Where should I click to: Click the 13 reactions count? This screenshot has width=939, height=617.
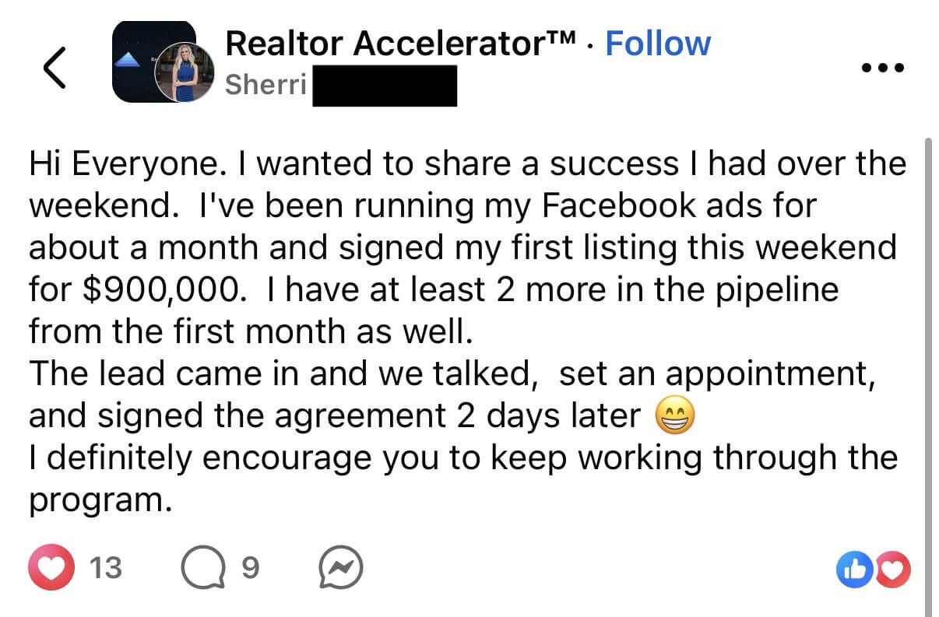point(106,569)
